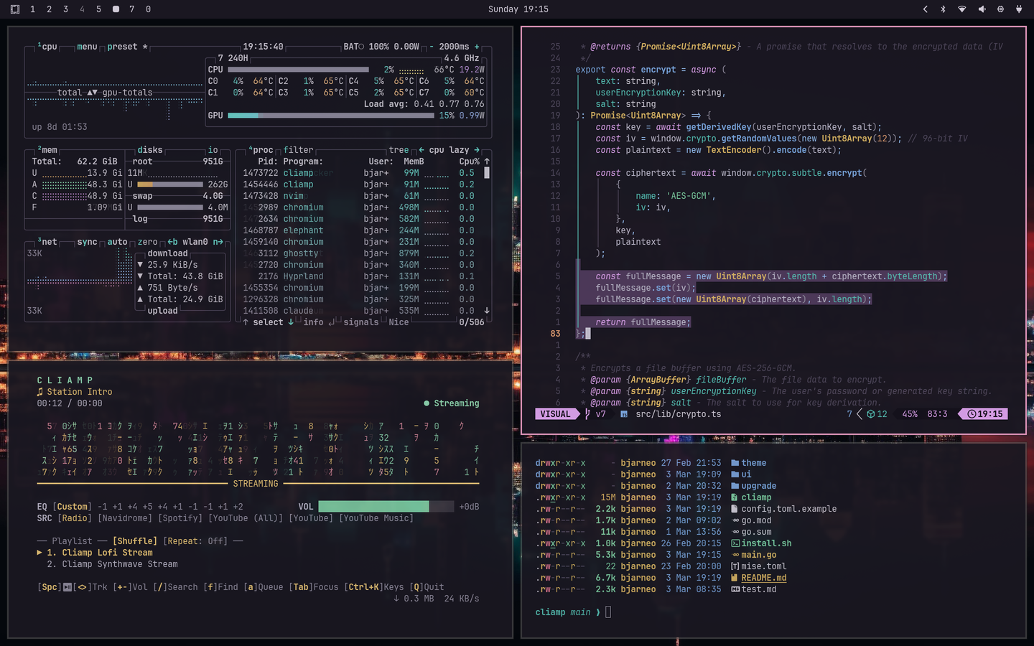Click btop process list scrollbar thumb

pyautogui.click(x=487, y=173)
